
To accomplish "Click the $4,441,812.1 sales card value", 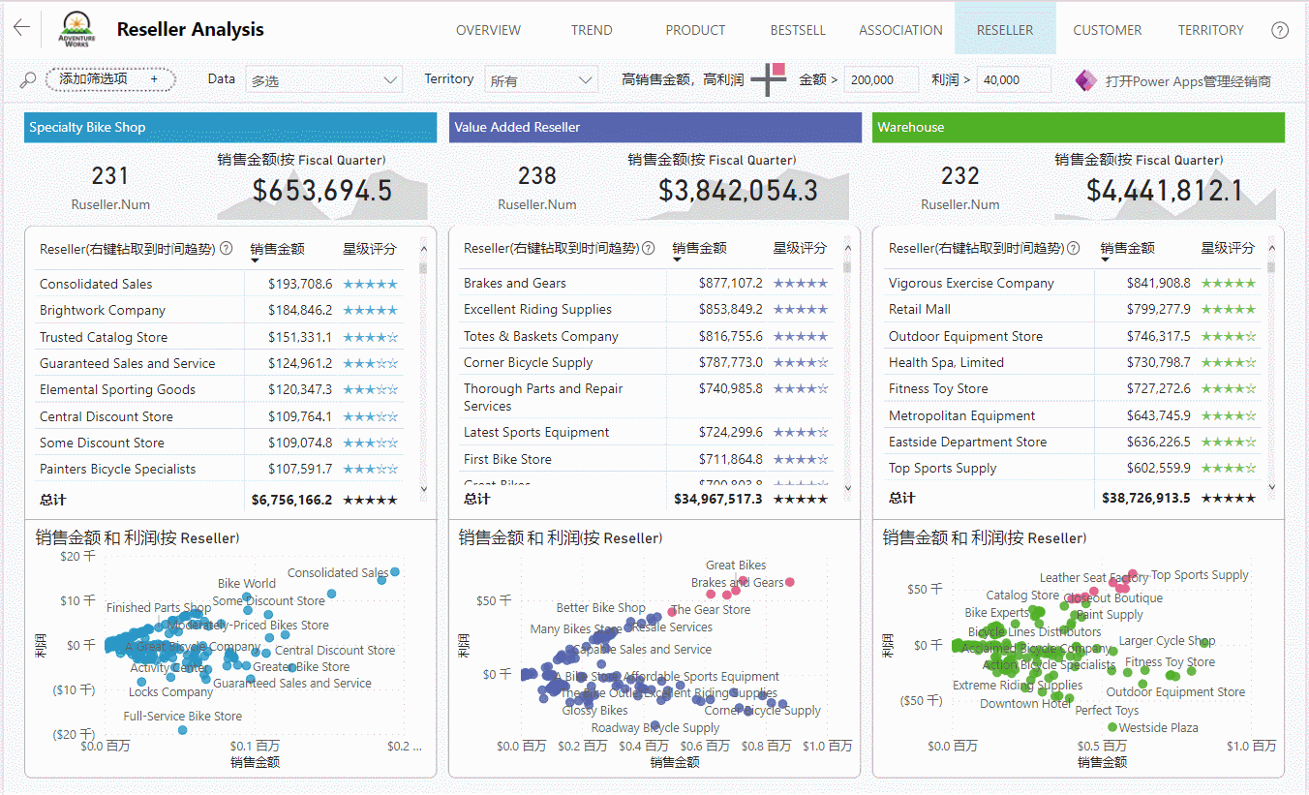I will tap(1165, 191).
